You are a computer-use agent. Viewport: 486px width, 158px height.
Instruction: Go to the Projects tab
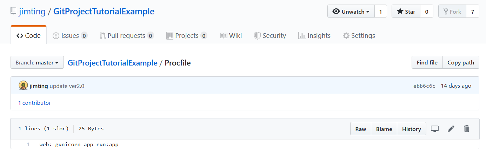187,35
